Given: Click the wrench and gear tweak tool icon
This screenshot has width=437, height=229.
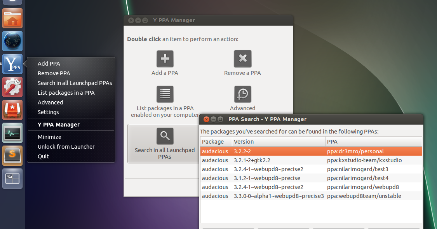Looking at the screenshot, I should (x=12, y=87).
